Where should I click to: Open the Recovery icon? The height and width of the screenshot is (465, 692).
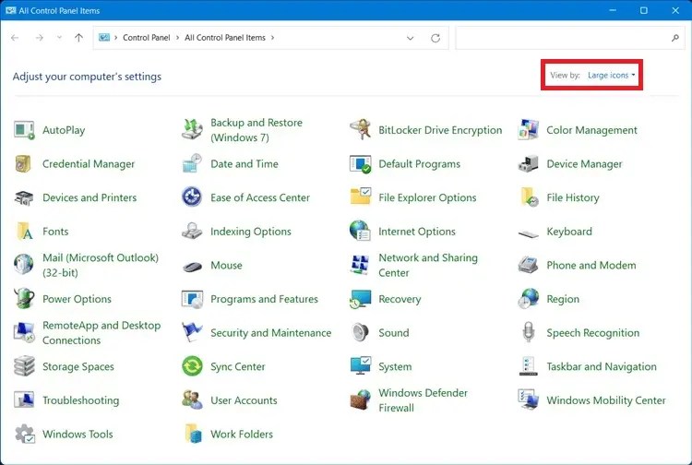[360, 299]
